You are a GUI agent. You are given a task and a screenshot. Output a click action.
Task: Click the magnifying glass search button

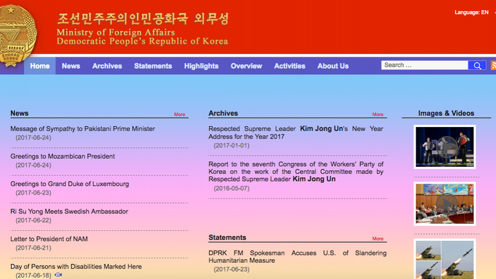477,66
